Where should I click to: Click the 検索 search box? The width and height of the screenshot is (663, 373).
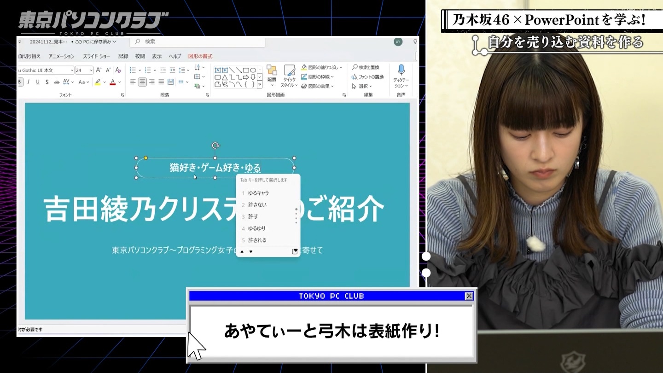pyautogui.click(x=198, y=41)
